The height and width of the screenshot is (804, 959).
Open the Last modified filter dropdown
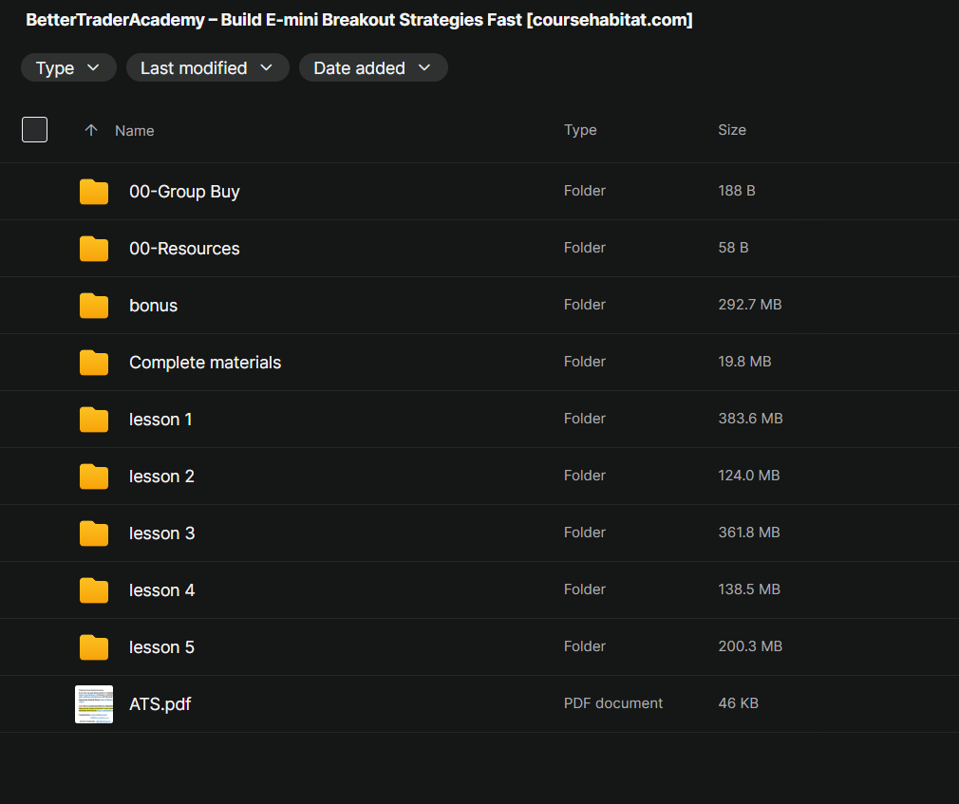207,67
